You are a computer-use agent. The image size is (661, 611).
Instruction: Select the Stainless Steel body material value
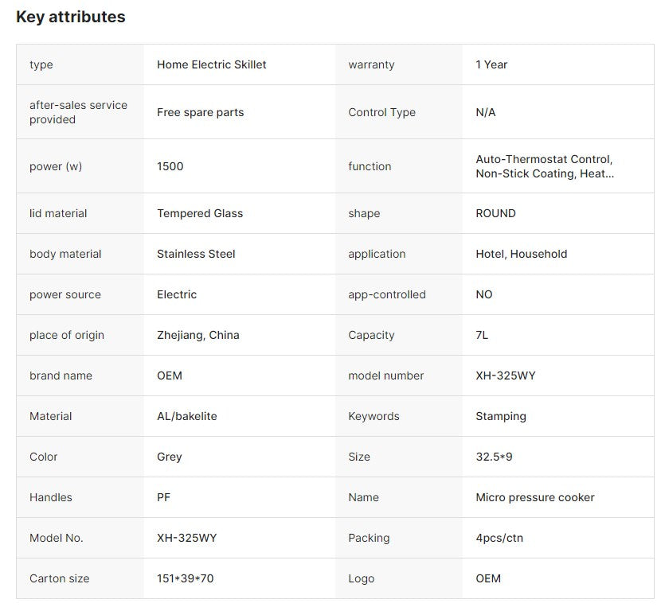point(196,254)
